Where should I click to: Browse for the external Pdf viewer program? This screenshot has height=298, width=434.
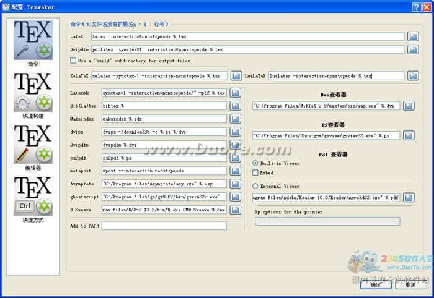tap(409, 198)
